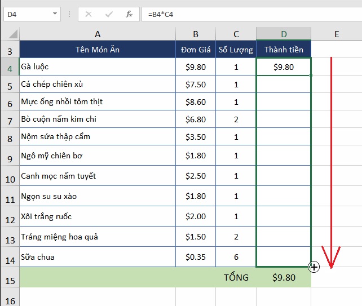Select row 15 header
This screenshot has height=306, width=362.
[10, 277]
